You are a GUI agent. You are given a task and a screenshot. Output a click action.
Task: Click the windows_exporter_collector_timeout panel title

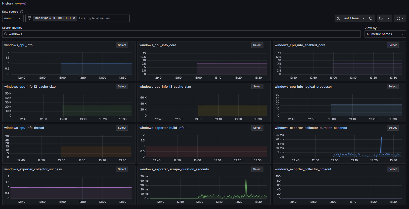pyautogui.click(x=303, y=169)
